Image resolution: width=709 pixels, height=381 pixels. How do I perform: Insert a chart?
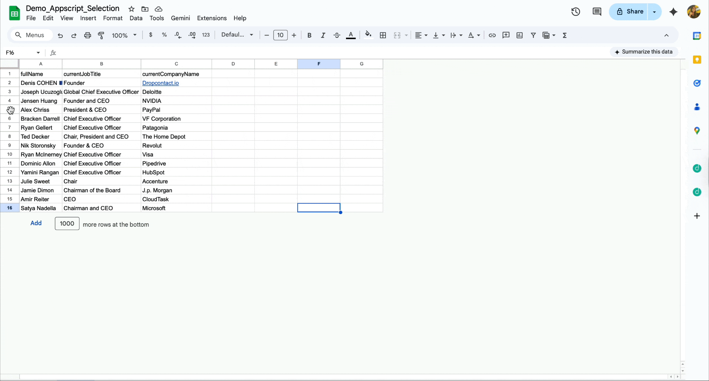click(520, 35)
